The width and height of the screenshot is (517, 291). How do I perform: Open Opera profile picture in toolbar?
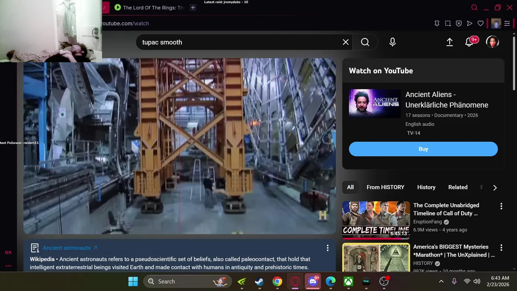point(496,23)
